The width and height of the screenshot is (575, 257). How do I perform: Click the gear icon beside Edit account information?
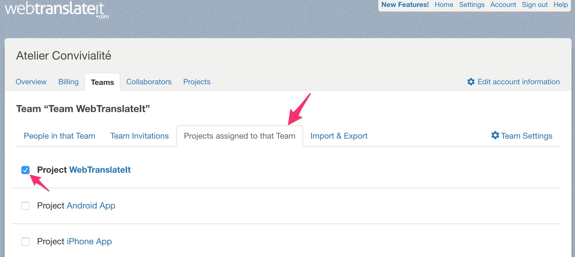click(x=471, y=82)
